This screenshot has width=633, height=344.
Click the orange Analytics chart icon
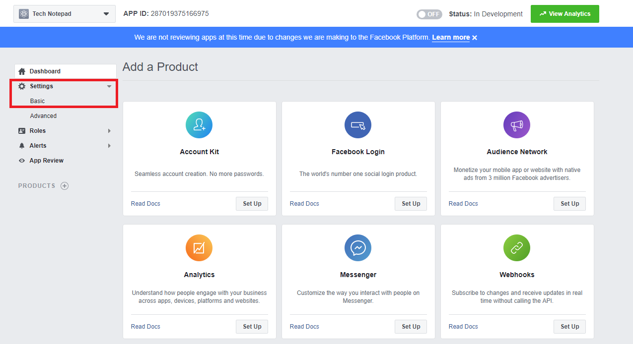[199, 248]
